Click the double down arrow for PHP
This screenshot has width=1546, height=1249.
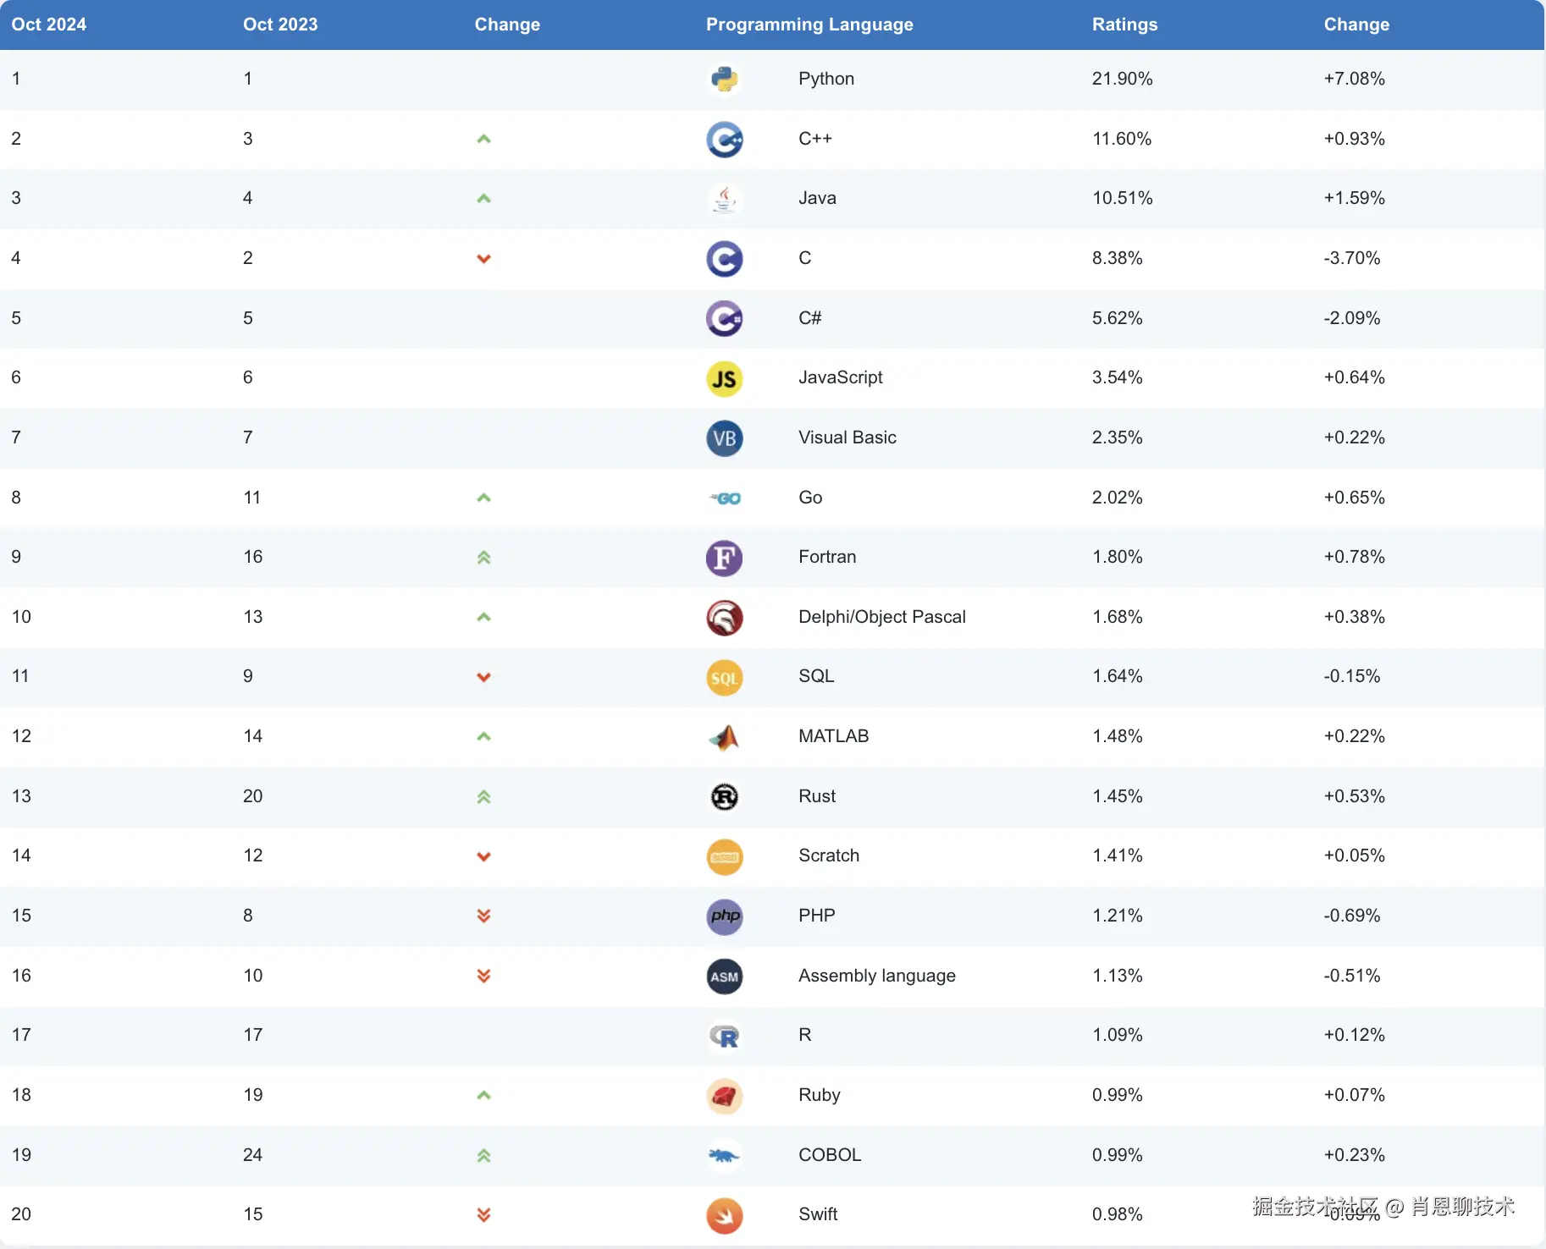pyautogui.click(x=483, y=916)
